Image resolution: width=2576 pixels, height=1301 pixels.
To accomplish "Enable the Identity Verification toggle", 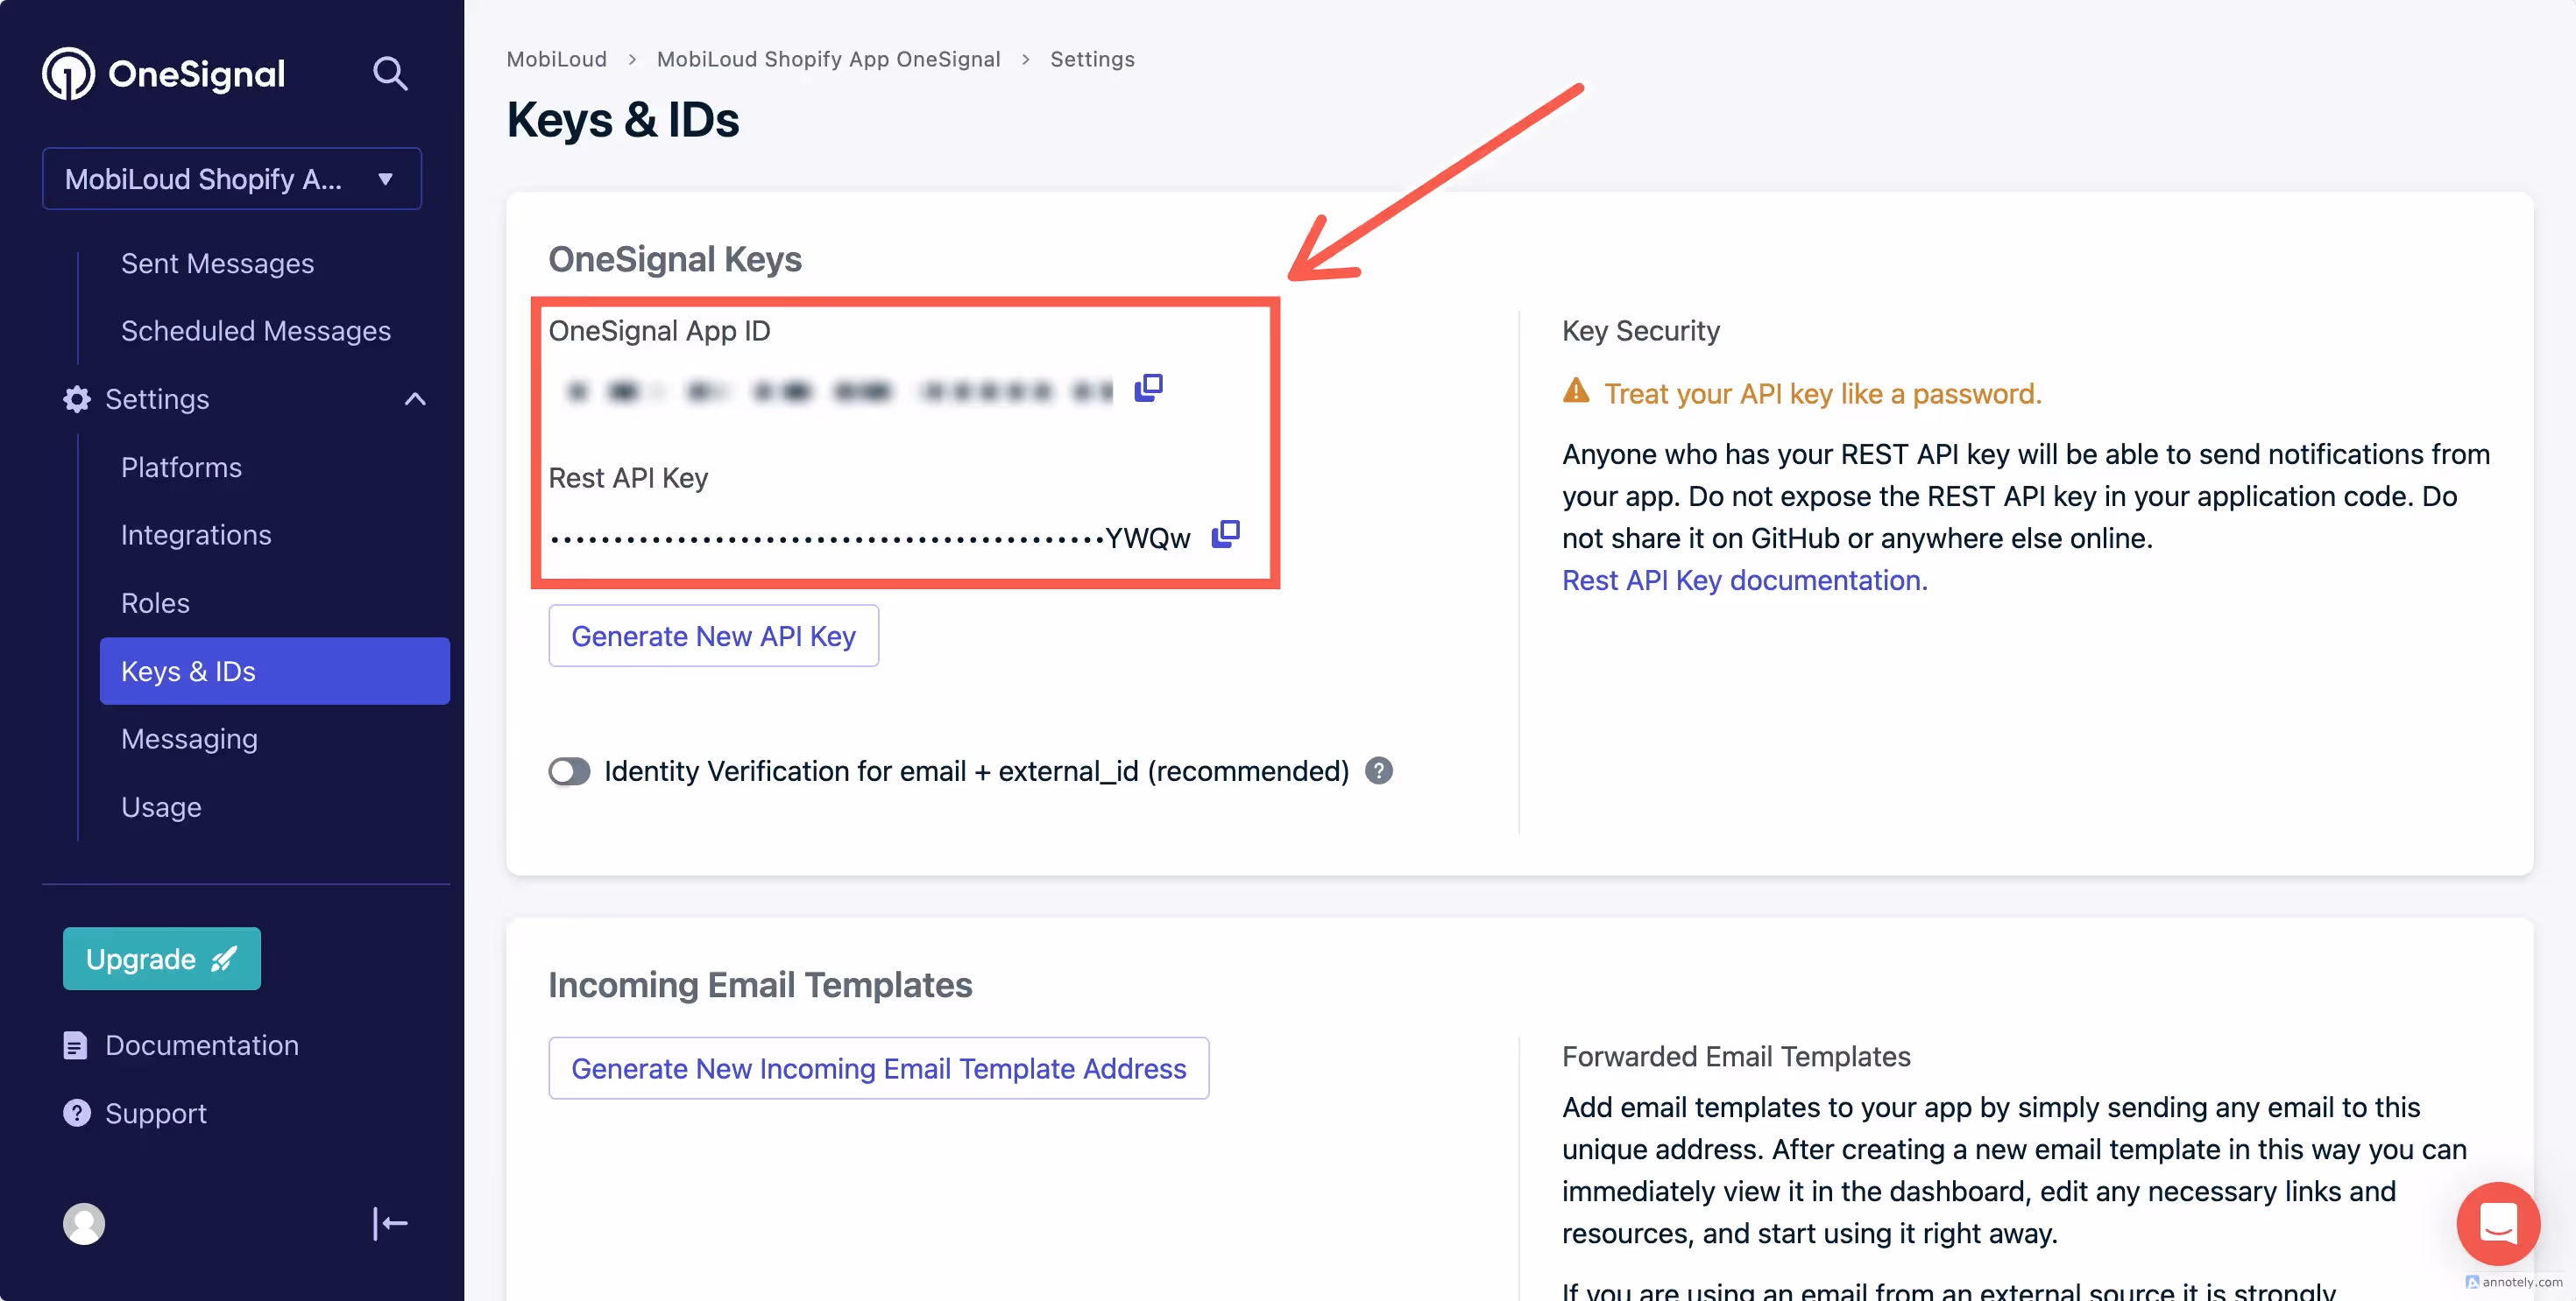I will click(569, 771).
